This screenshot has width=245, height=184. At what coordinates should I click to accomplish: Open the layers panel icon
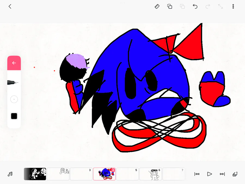pyautogui.click(x=235, y=174)
